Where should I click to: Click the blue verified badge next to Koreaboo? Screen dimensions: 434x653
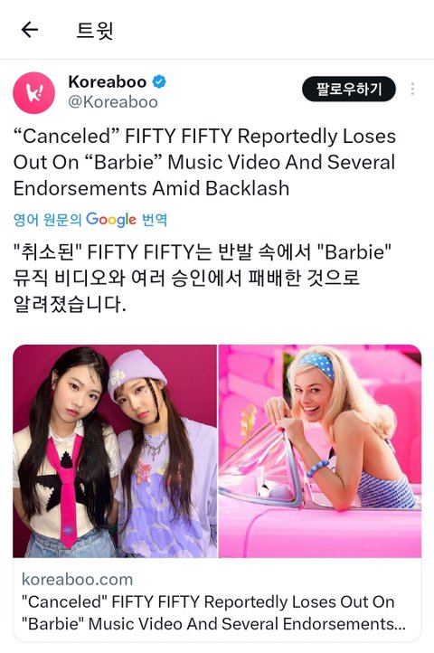[x=159, y=81]
